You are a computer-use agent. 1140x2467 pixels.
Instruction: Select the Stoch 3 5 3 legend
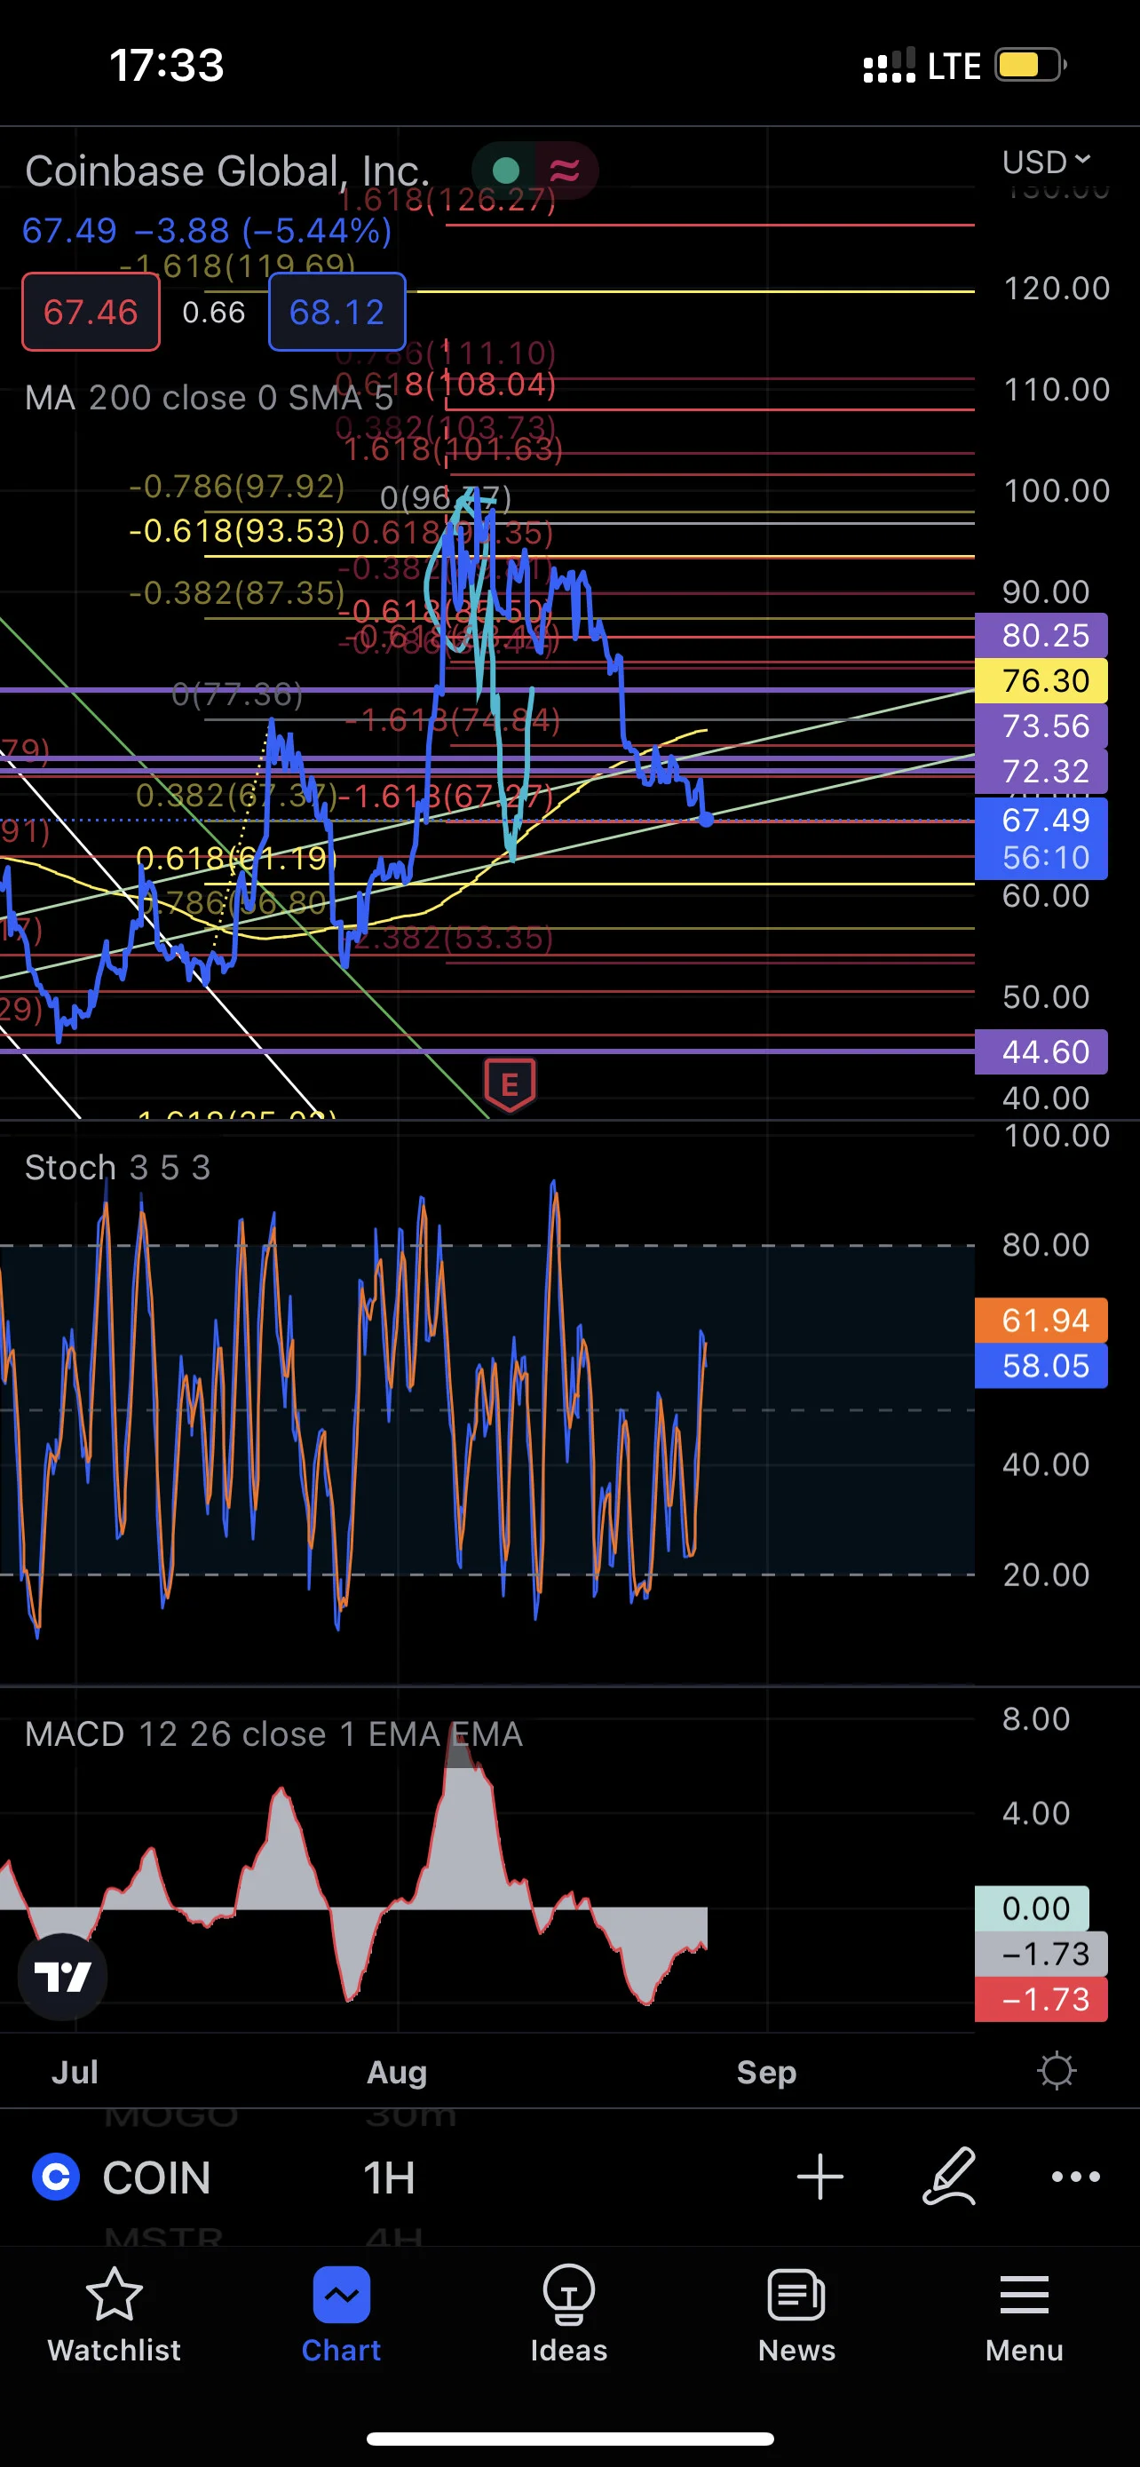pos(117,1168)
